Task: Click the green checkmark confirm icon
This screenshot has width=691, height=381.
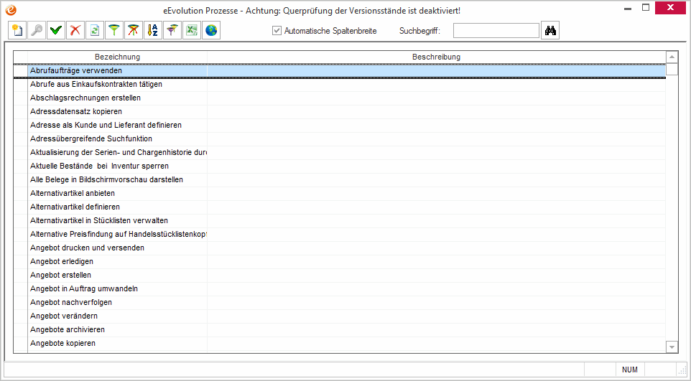Action: (56, 30)
